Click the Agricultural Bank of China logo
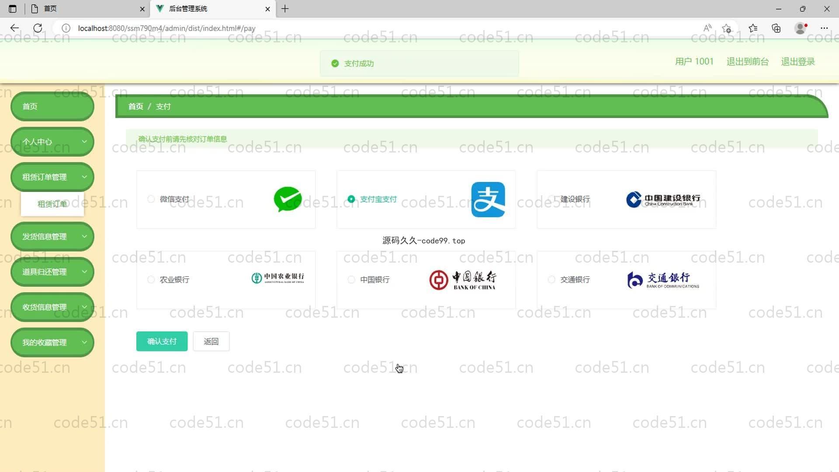The width and height of the screenshot is (839, 472). 277,278
